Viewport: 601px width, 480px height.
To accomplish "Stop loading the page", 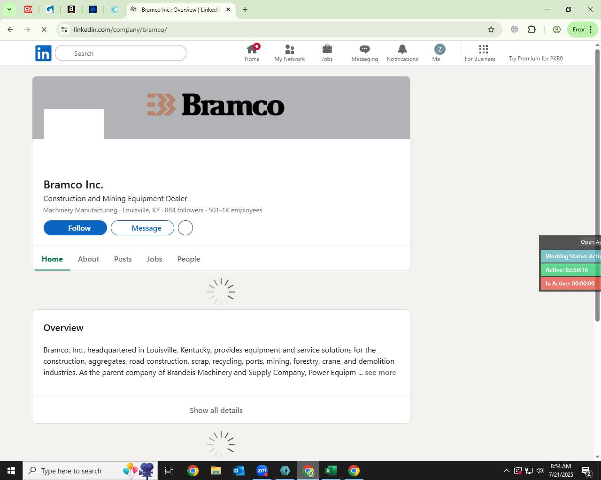I will click(44, 30).
